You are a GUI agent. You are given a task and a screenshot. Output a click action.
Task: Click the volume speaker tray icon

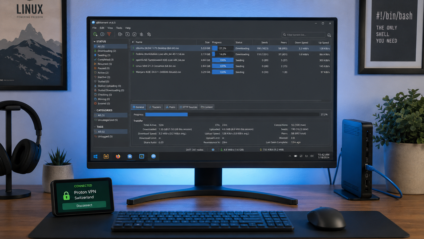[312, 156]
